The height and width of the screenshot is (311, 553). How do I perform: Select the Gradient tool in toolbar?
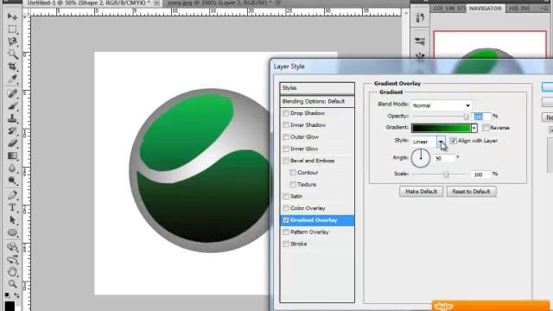pyautogui.click(x=12, y=155)
